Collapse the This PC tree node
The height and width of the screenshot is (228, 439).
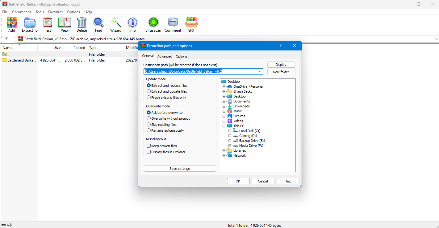click(224, 126)
